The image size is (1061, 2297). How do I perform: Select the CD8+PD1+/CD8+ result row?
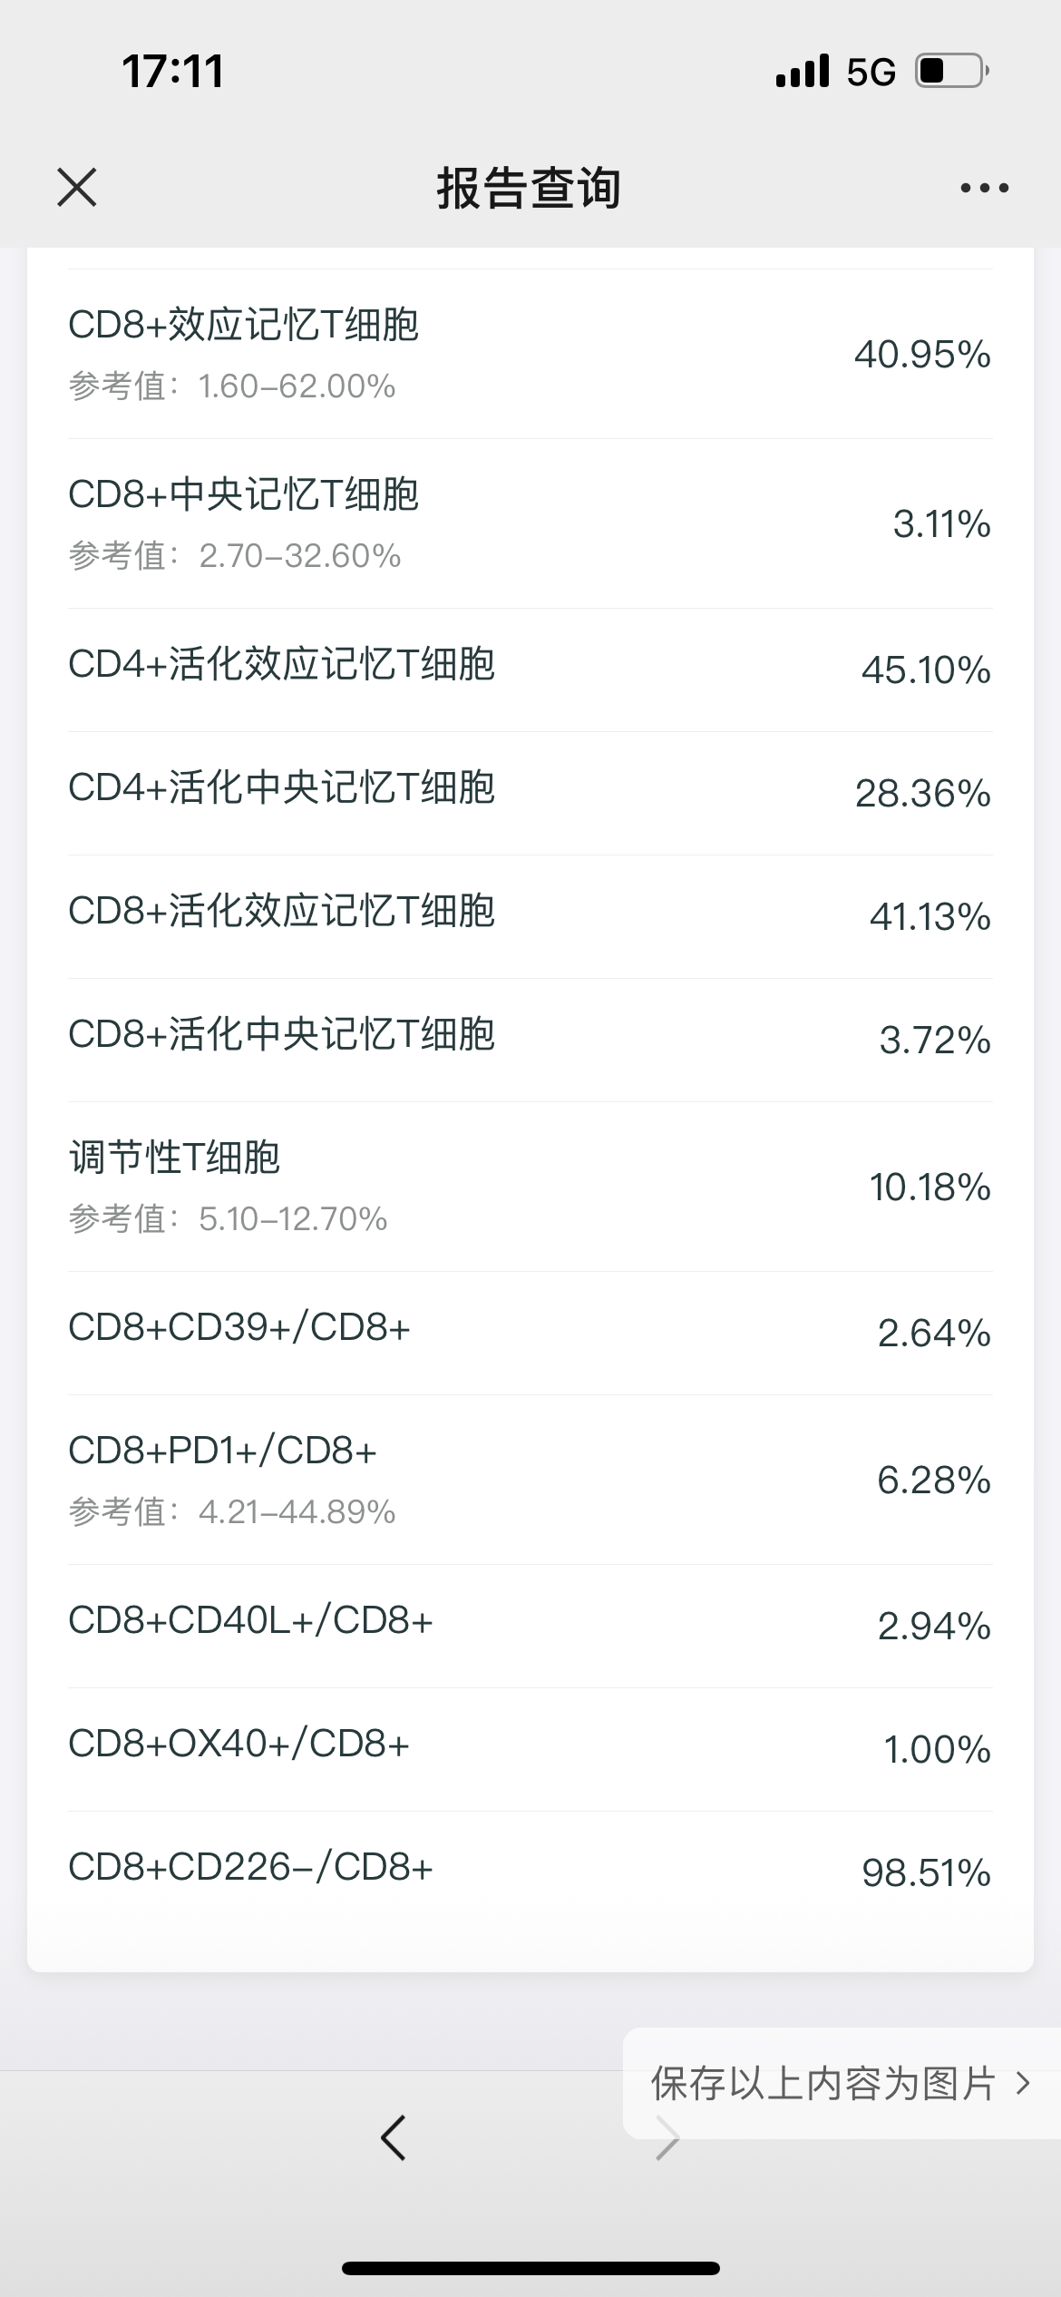530,1480
